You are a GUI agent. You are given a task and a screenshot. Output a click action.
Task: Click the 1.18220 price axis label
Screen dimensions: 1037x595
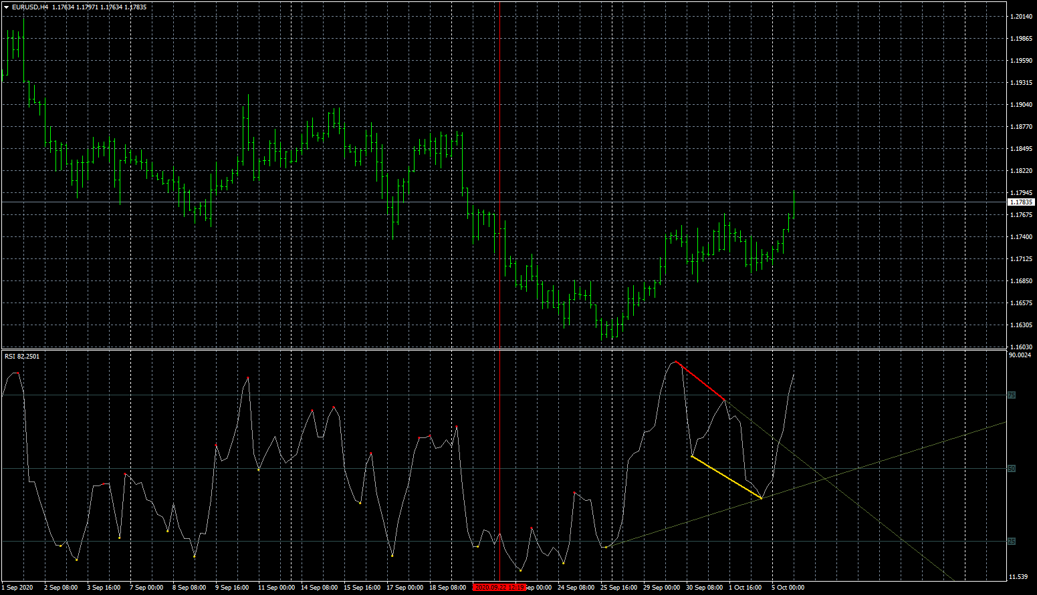1020,171
